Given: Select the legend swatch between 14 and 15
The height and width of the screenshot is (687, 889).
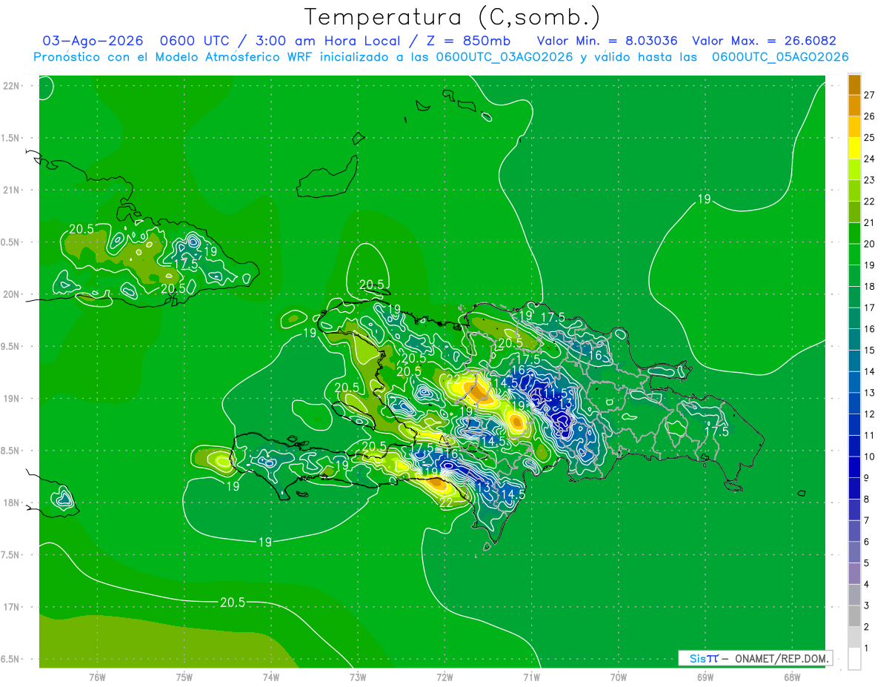Looking at the screenshot, I should pos(854,360).
